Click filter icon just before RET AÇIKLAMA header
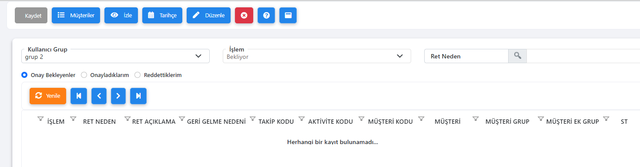 (127, 119)
